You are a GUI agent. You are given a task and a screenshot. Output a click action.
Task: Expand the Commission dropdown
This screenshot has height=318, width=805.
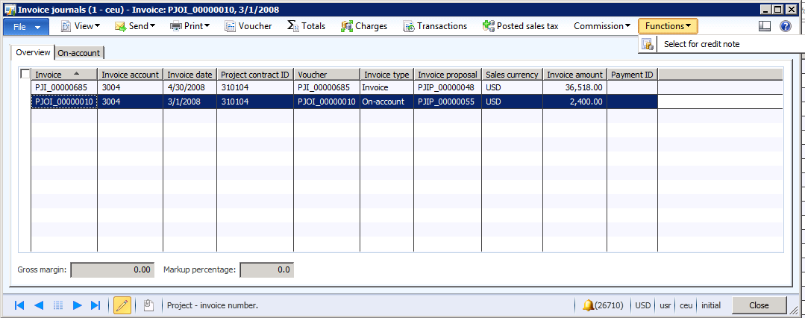click(602, 26)
